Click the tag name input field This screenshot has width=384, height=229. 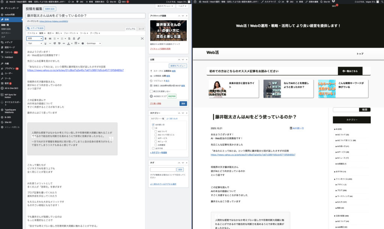pyautogui.click(x=163, y=170)
